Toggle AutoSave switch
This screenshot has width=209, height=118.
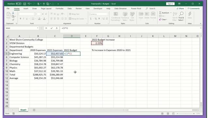pos(19,4)
